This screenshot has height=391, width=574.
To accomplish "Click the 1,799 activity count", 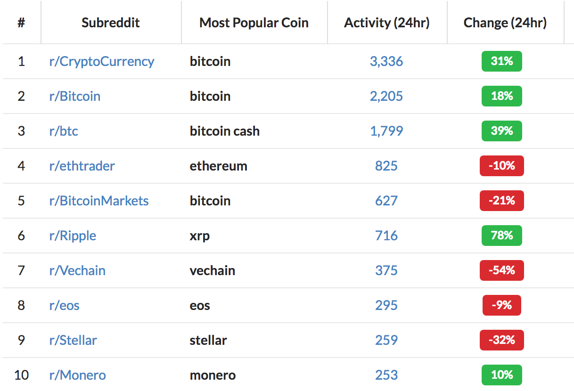I will [386, 131].
